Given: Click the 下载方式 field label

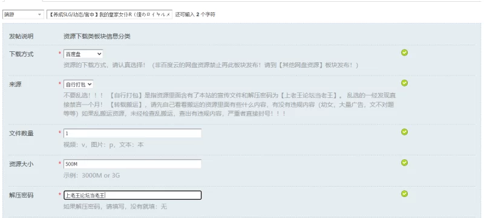Looking at the screenshot, I should click(21, 54).
